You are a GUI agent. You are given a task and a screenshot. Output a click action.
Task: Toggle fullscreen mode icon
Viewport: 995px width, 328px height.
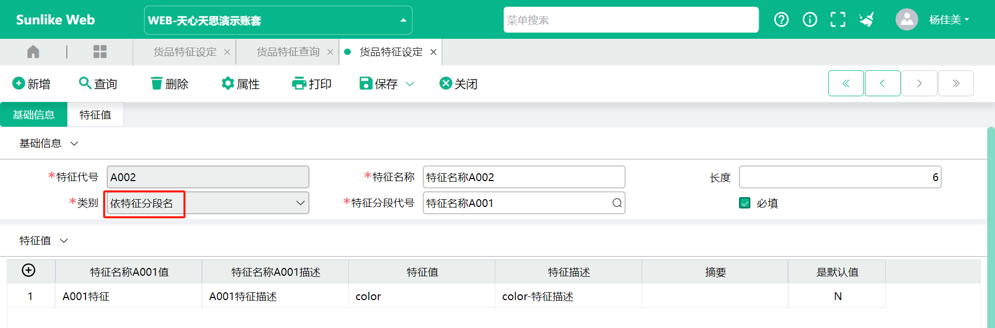tap(837, 20)
